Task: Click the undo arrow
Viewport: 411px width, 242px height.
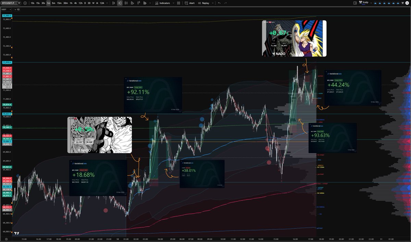Action: coord(219,3)
